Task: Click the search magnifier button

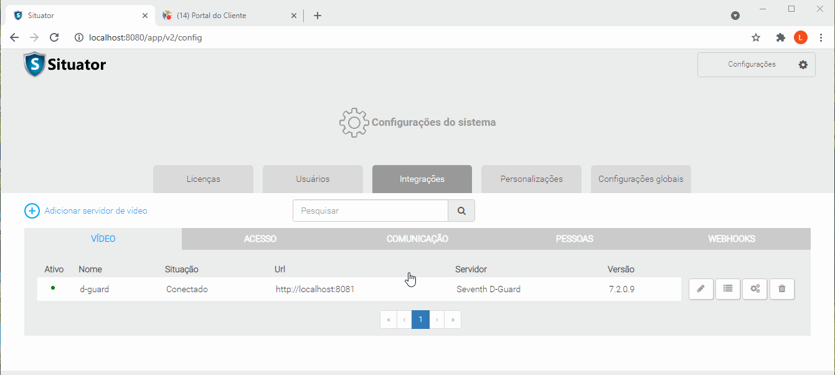Action: click(x=461, y=211)
